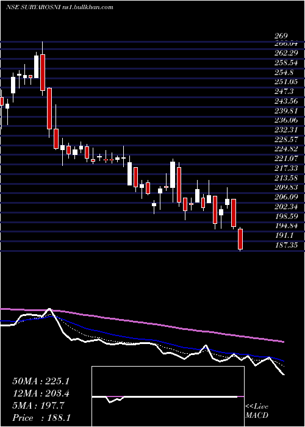Image resolution: width=305 pixels, height=427 pixels.
Task: Click the MACD indicator box line
Action: pyautogui.click(x=168, y=397)
